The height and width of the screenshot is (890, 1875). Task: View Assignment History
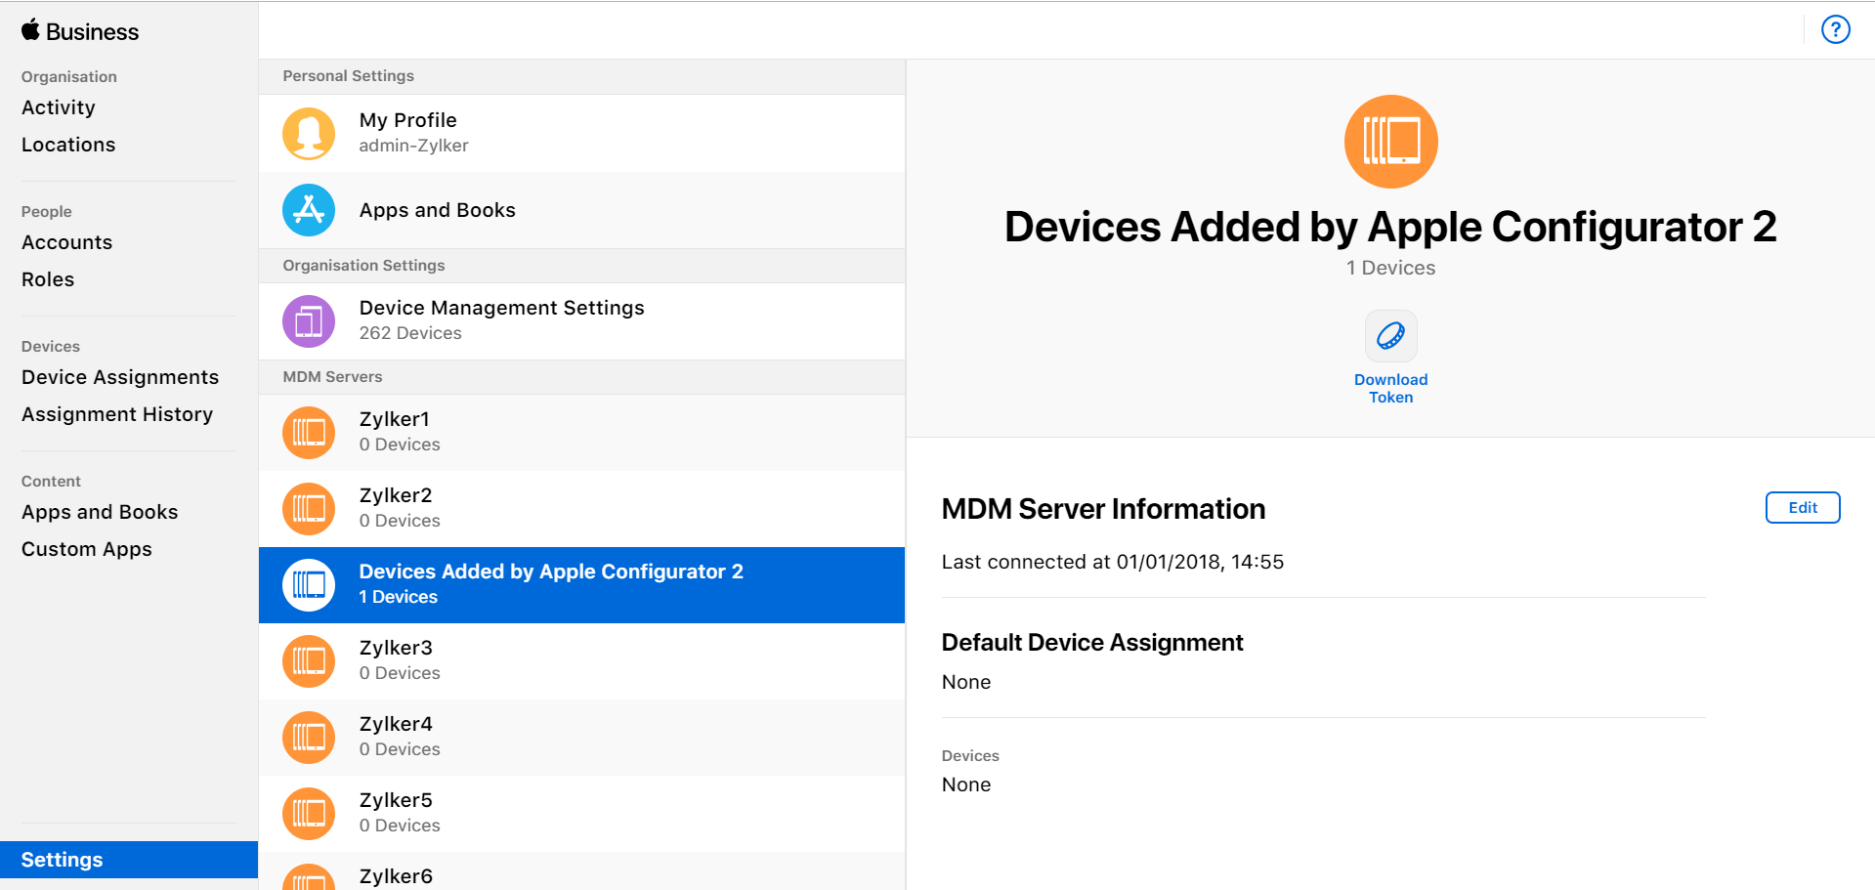(117, 414)
